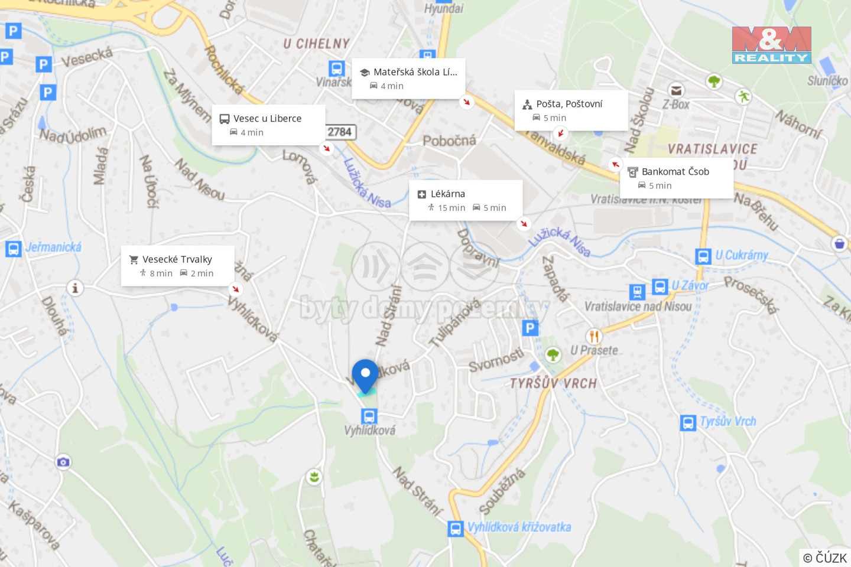Click the camera viewpoint icon
The image size is (851, 567).
tap(63, 462)
